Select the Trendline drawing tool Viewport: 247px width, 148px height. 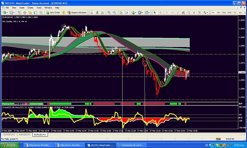point(178,13)
